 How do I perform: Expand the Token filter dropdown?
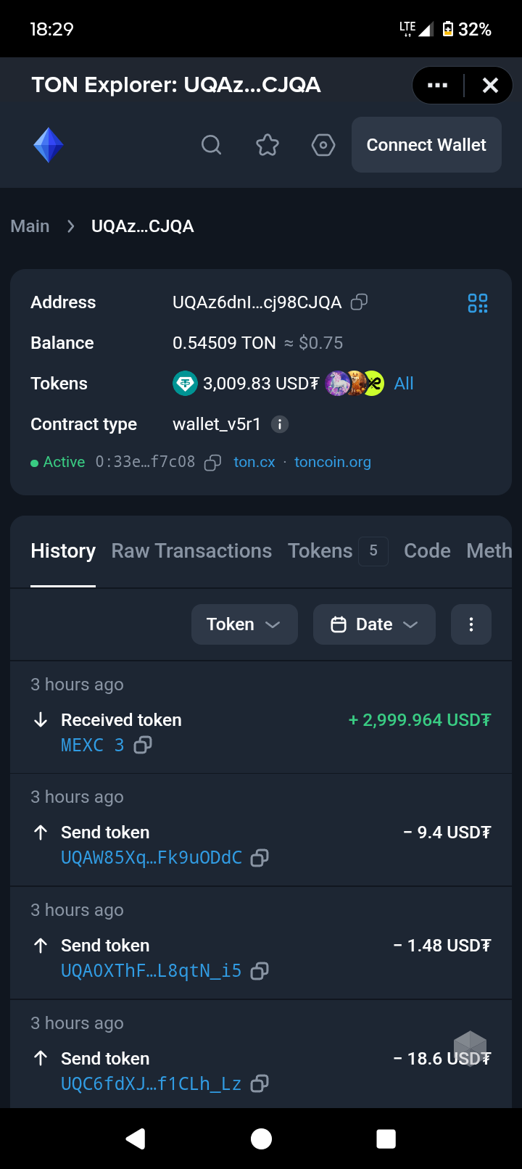pyautogui.click(x=244, y=624)
